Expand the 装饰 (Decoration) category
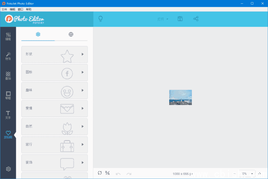This screenshot has height=179, width=268. click(54, 163)
